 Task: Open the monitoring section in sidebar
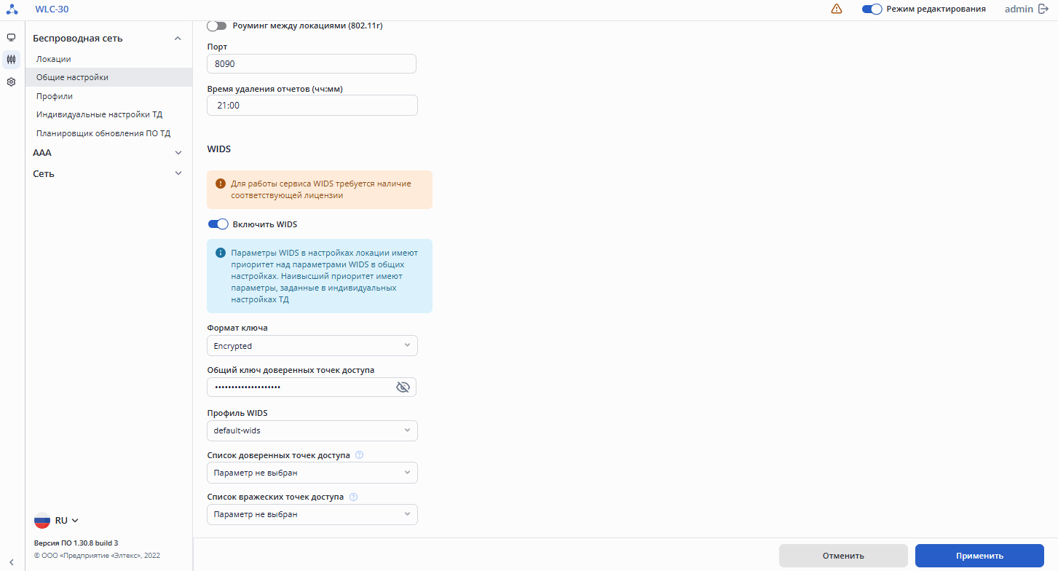coord(11,38)
